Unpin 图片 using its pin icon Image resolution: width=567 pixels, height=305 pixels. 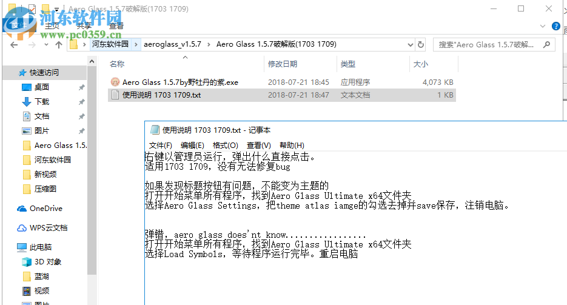(82, 131)
